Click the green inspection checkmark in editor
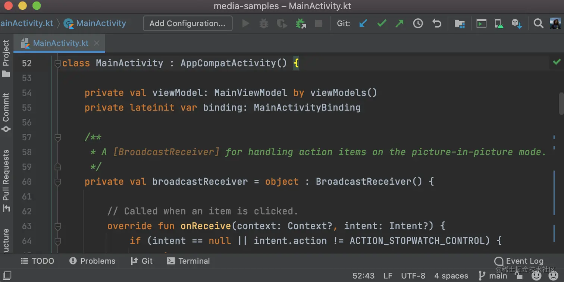Image resolution: width=564 pixels, height=282 pixels. coord(557,62)
